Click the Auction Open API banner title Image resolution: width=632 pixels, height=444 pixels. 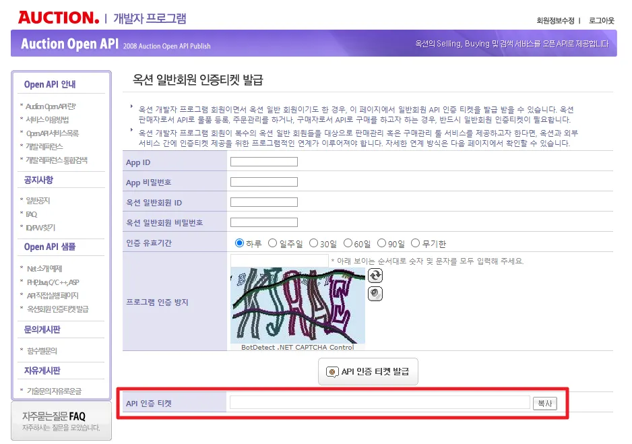[x=69, y=44]
